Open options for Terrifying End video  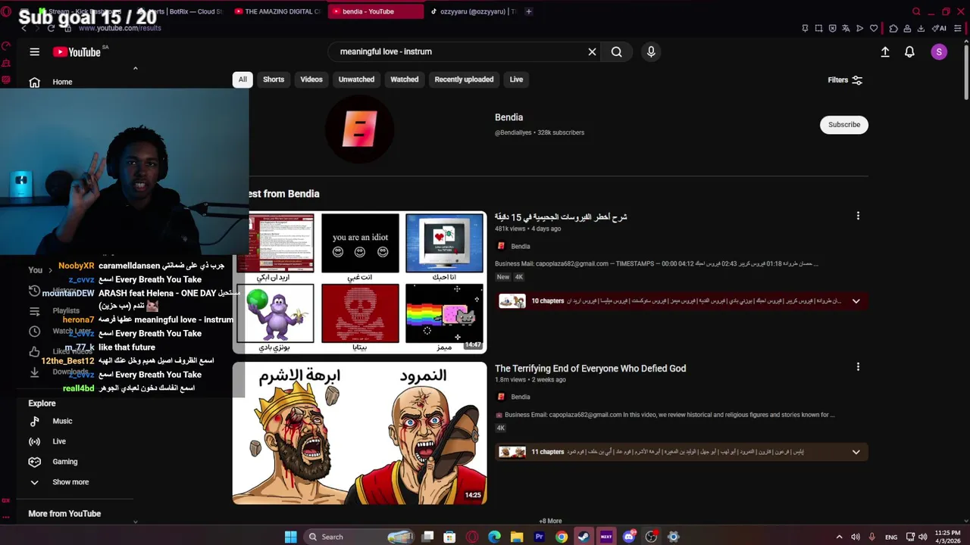click(858, 366)
